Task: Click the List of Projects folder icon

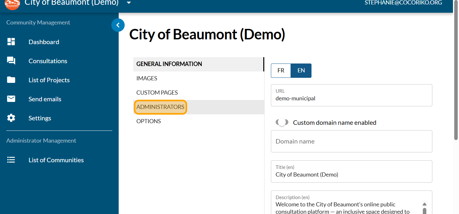Action: coord(11,80)
